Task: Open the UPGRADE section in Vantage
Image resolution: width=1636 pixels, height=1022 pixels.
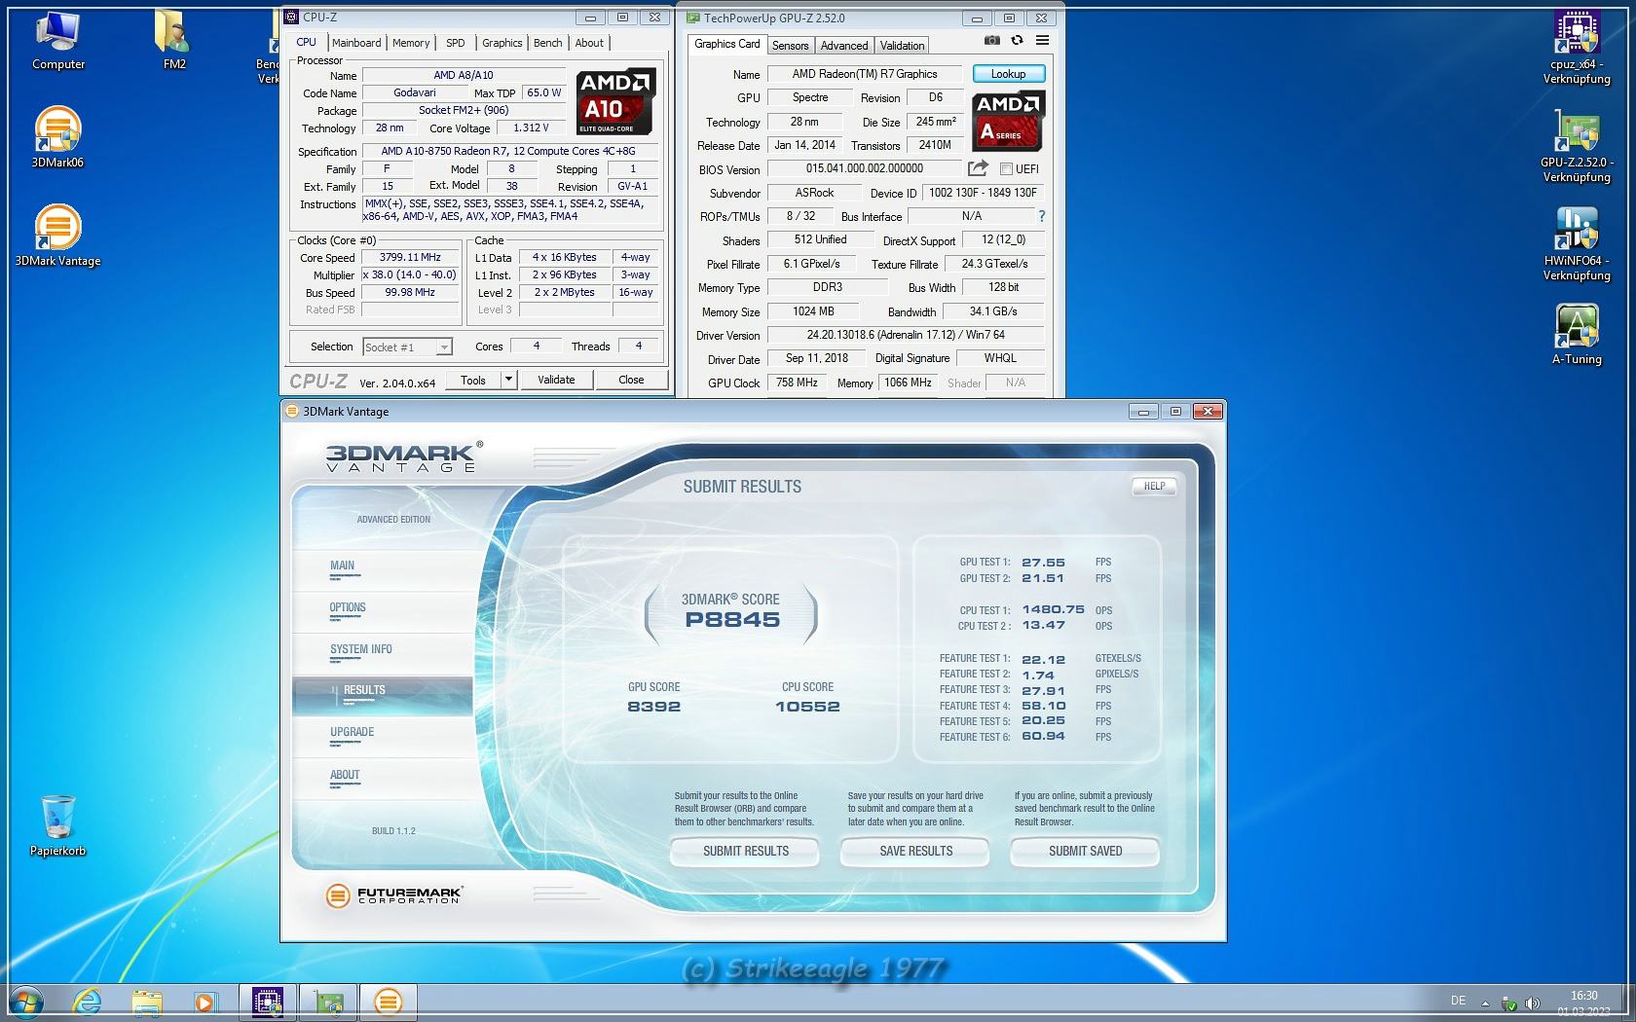Action: coord(383,737)
